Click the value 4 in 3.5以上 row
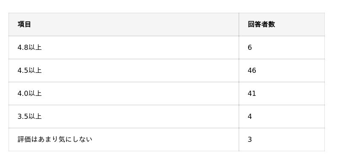This screenshot has width=341, height=164. point(249,116)
